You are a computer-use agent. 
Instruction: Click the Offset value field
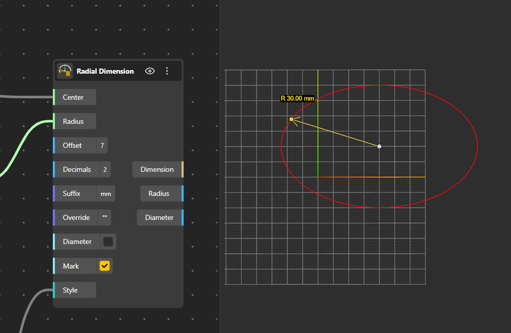click(102, 145)
